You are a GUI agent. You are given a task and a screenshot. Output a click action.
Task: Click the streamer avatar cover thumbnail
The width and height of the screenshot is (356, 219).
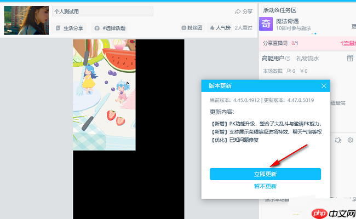coord(26,20)
